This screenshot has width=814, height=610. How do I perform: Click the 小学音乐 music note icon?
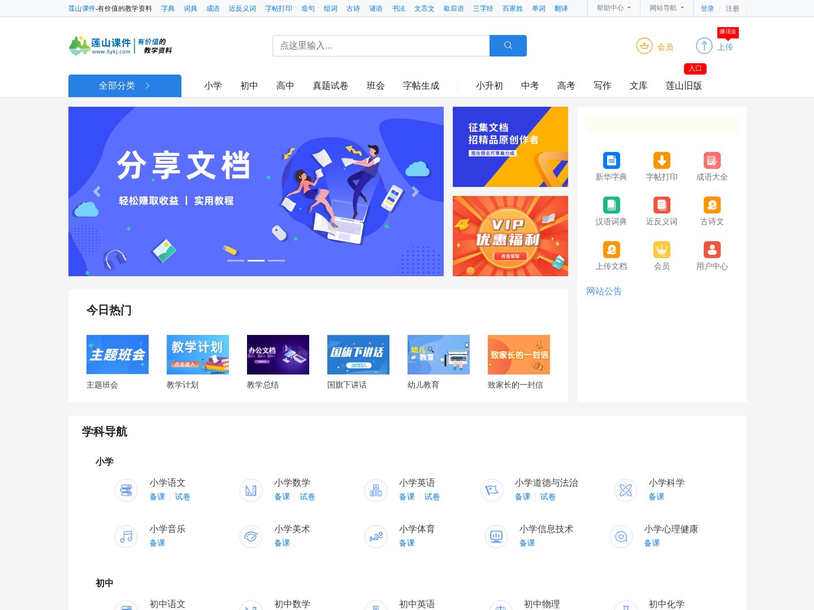click(126, 537)
